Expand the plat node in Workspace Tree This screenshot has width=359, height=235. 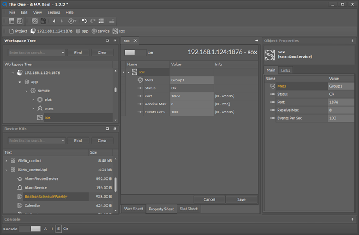[x=33, y=100]
